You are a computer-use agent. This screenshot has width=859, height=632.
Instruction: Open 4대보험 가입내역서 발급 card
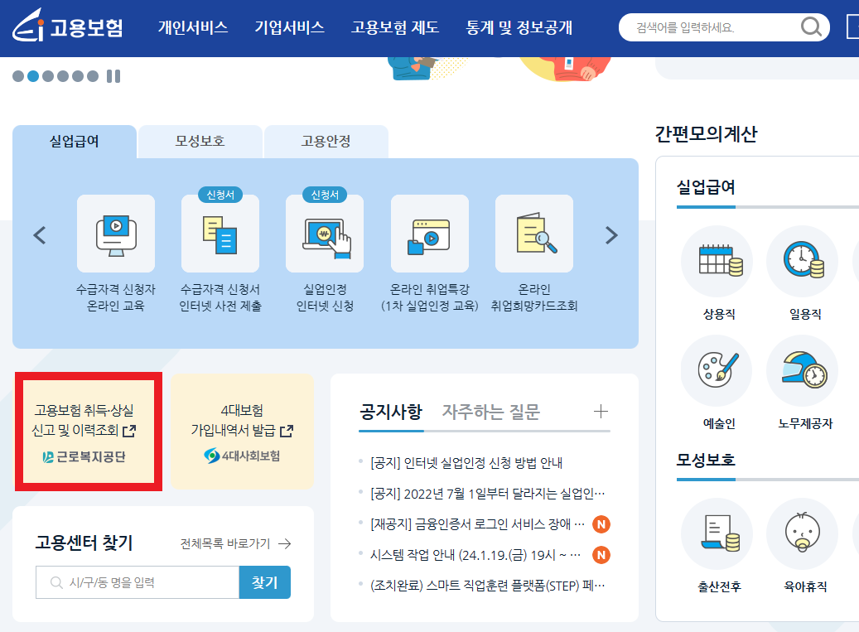click(242, 432)
